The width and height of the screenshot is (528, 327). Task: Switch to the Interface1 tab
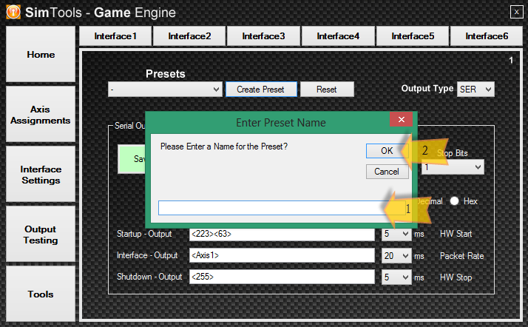[115, 36]
